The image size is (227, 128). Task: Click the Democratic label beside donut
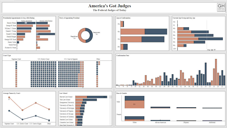[x=96, y=32]
